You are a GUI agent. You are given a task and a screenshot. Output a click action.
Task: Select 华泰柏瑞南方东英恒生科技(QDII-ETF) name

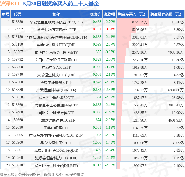click(56, 37)
